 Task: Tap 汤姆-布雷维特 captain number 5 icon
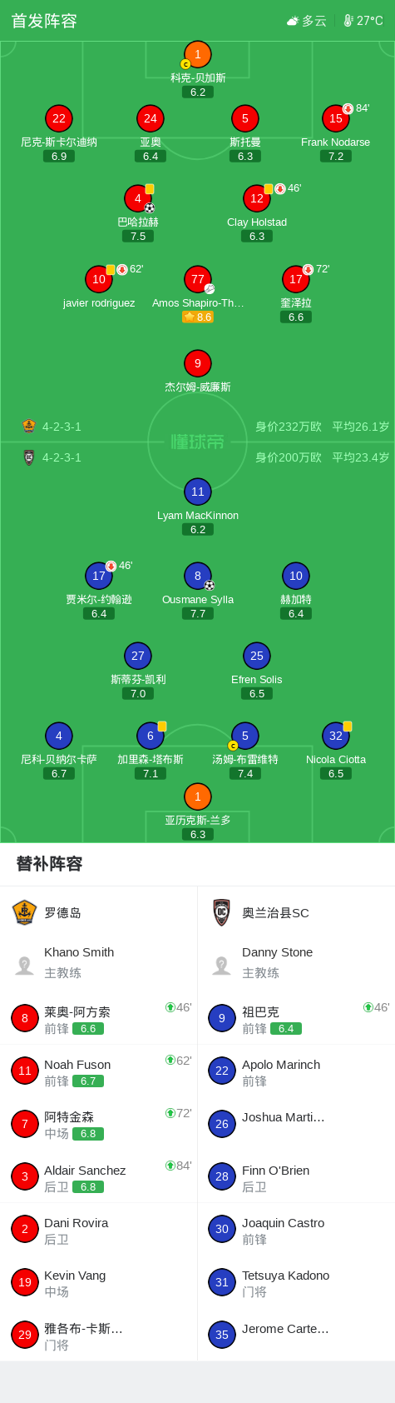click(x=244, y=736)
